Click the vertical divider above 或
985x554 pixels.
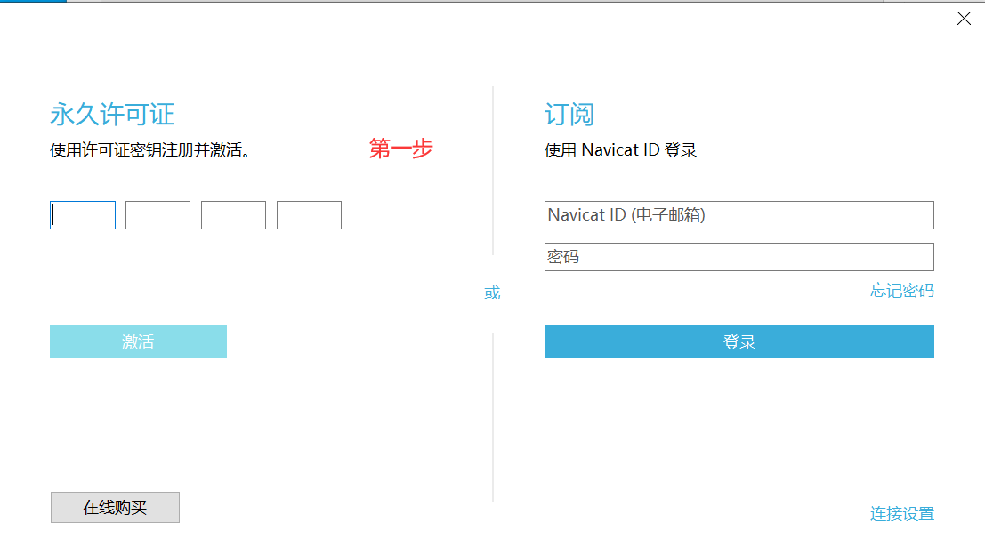(493, 171)
